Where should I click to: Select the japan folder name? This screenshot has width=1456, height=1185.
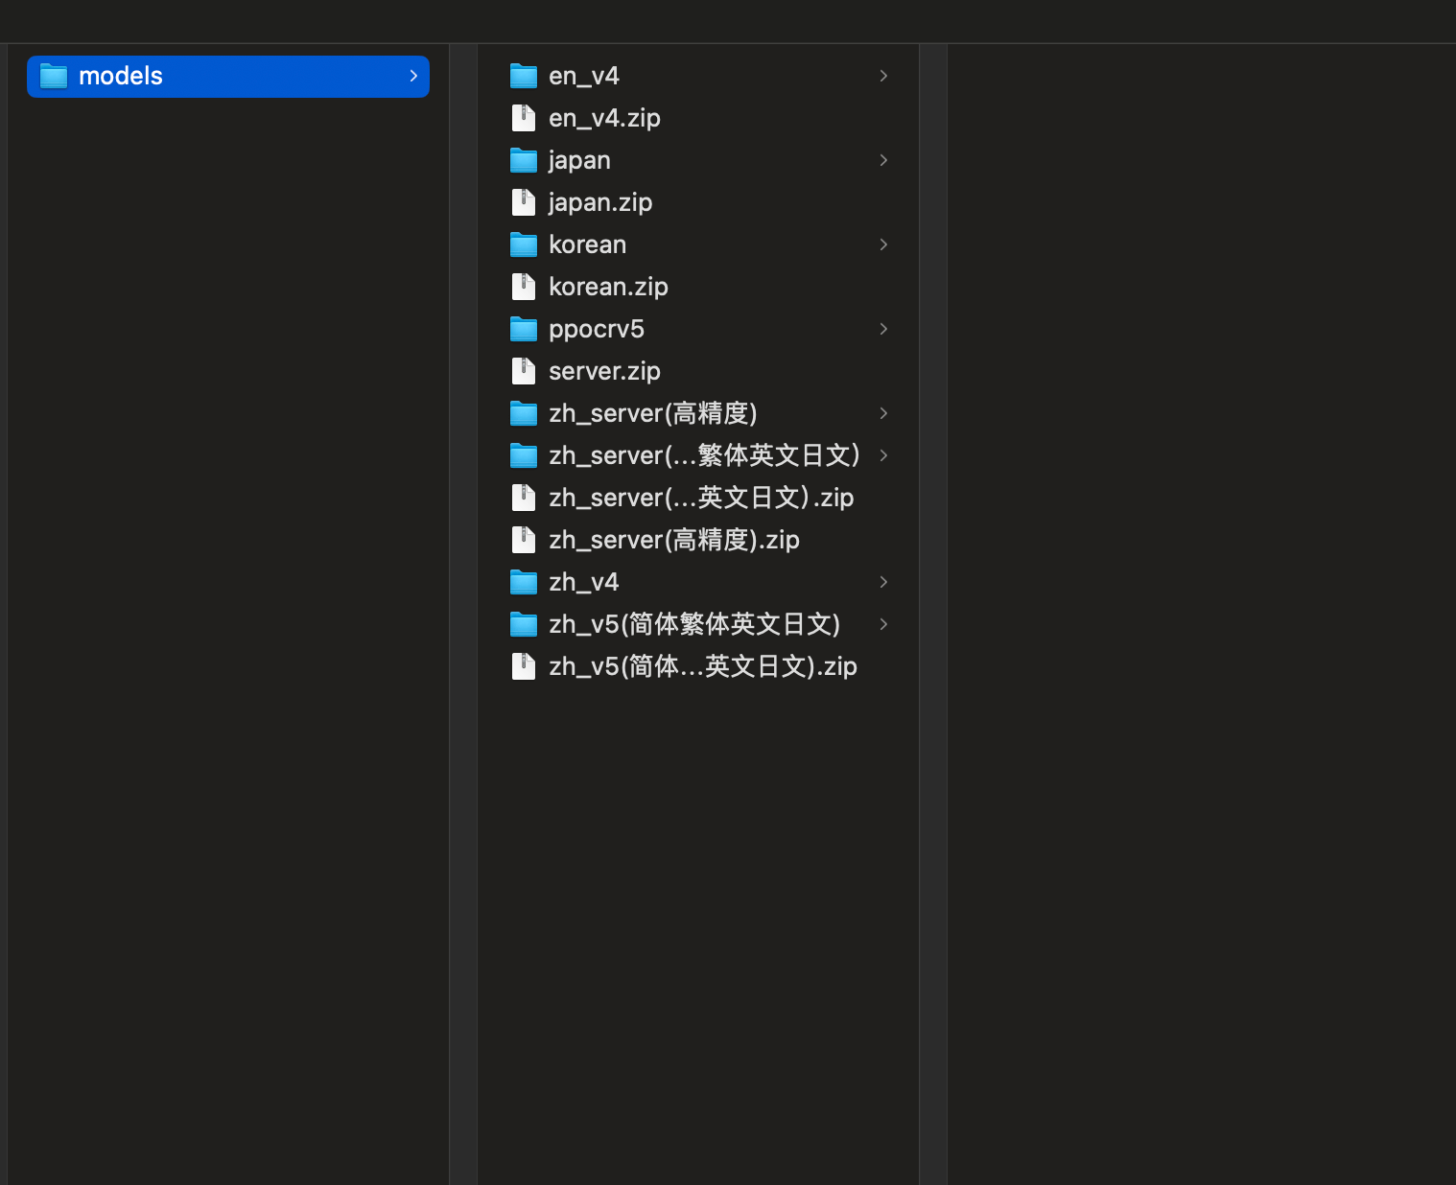[579, 160]
